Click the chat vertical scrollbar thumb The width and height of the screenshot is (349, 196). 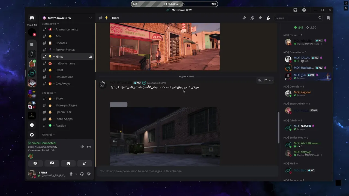(x=278, y=127)
